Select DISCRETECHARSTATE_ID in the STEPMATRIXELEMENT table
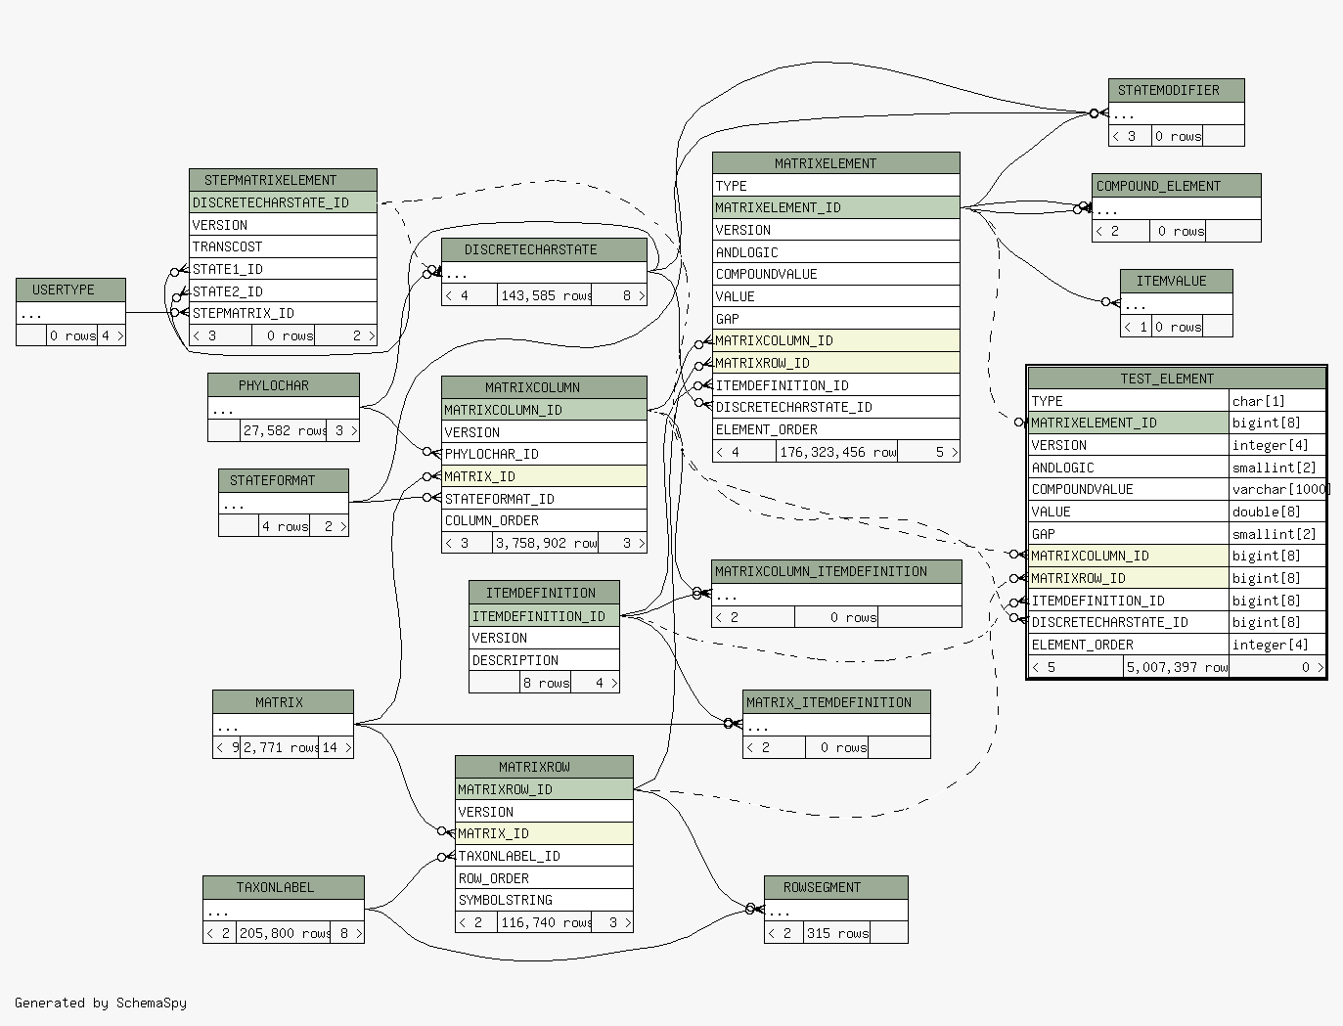 [x=283, y=202]
